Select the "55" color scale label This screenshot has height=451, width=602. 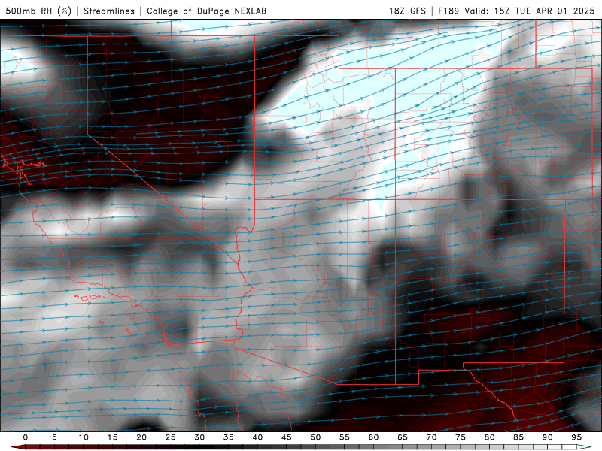click(345, 437)
